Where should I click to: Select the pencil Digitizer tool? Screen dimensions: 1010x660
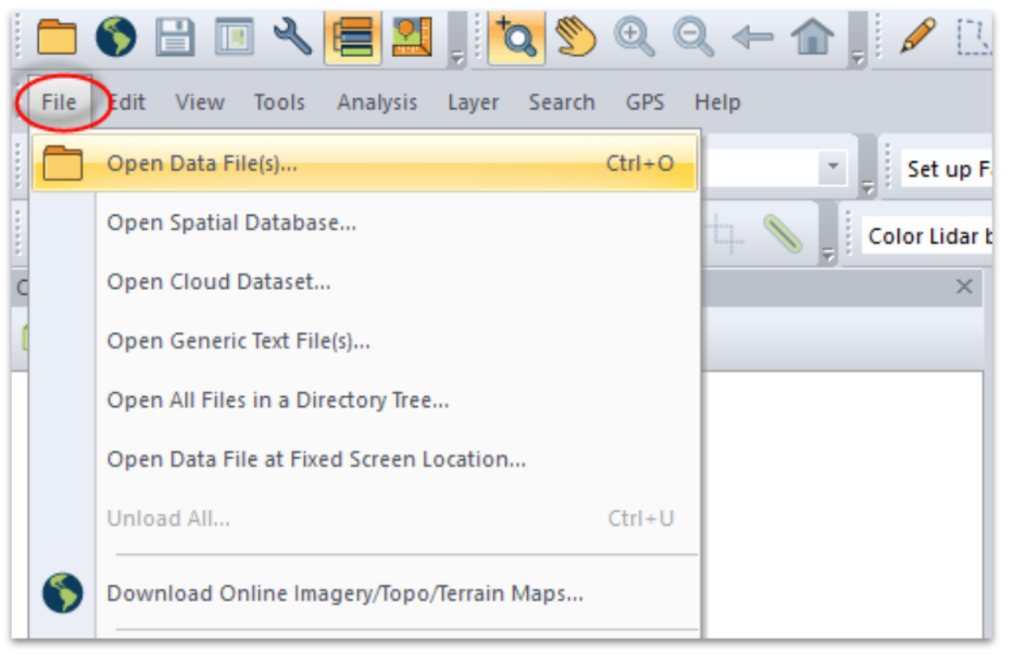pos(917,37)
